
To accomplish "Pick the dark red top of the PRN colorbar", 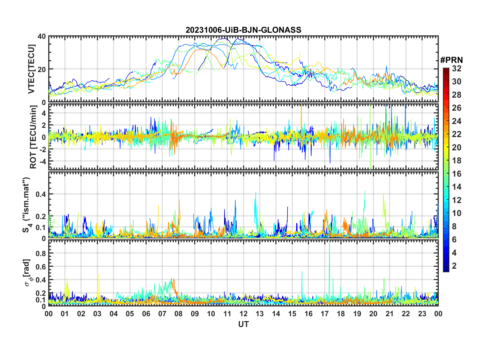I will (446, 70).
